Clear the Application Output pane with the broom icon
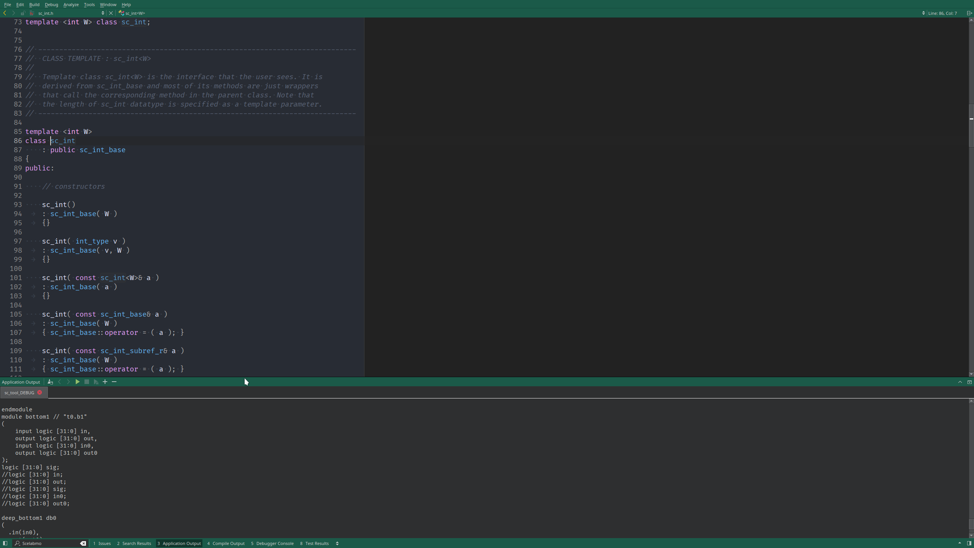Viewport: 974px width, 548px height. click(x=50, y=382)
